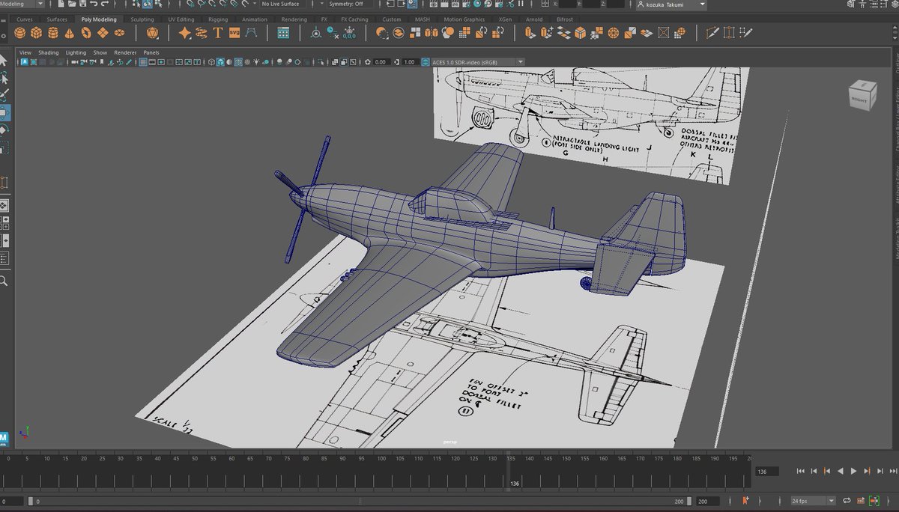Viewport: 899px width, 512px height.
Task: Step forward one key
Action: (867, 471)
